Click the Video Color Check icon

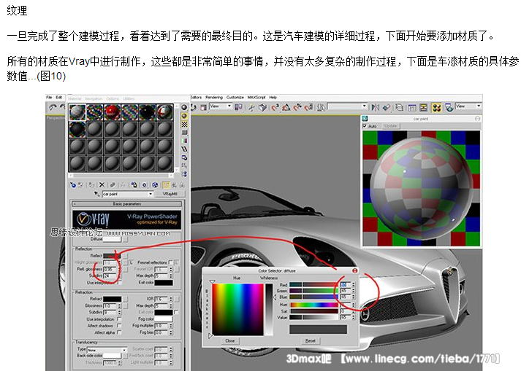pos(184,141)
